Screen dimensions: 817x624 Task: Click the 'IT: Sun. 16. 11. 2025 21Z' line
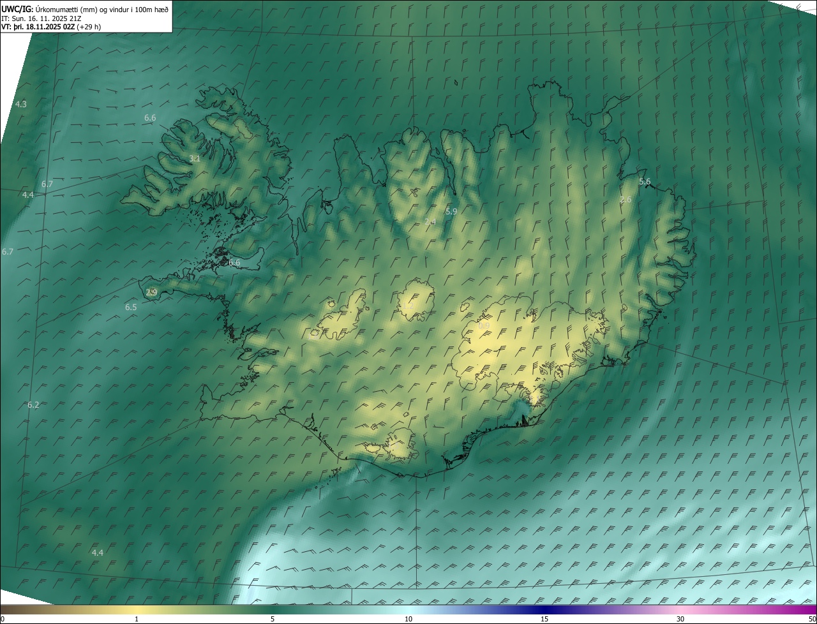coord(41,19)
